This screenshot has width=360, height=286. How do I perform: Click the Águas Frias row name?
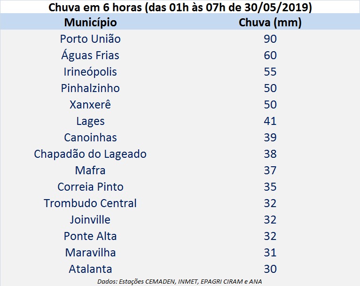click(x=90, y=55)
